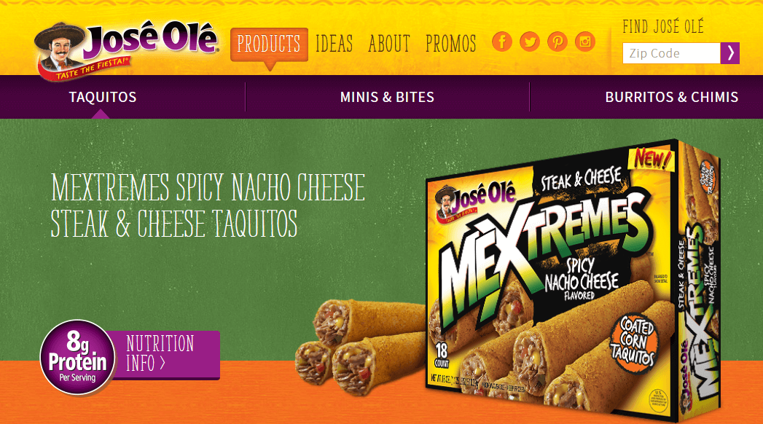Click the arrow beside Nutrition Info

[163, 364]
